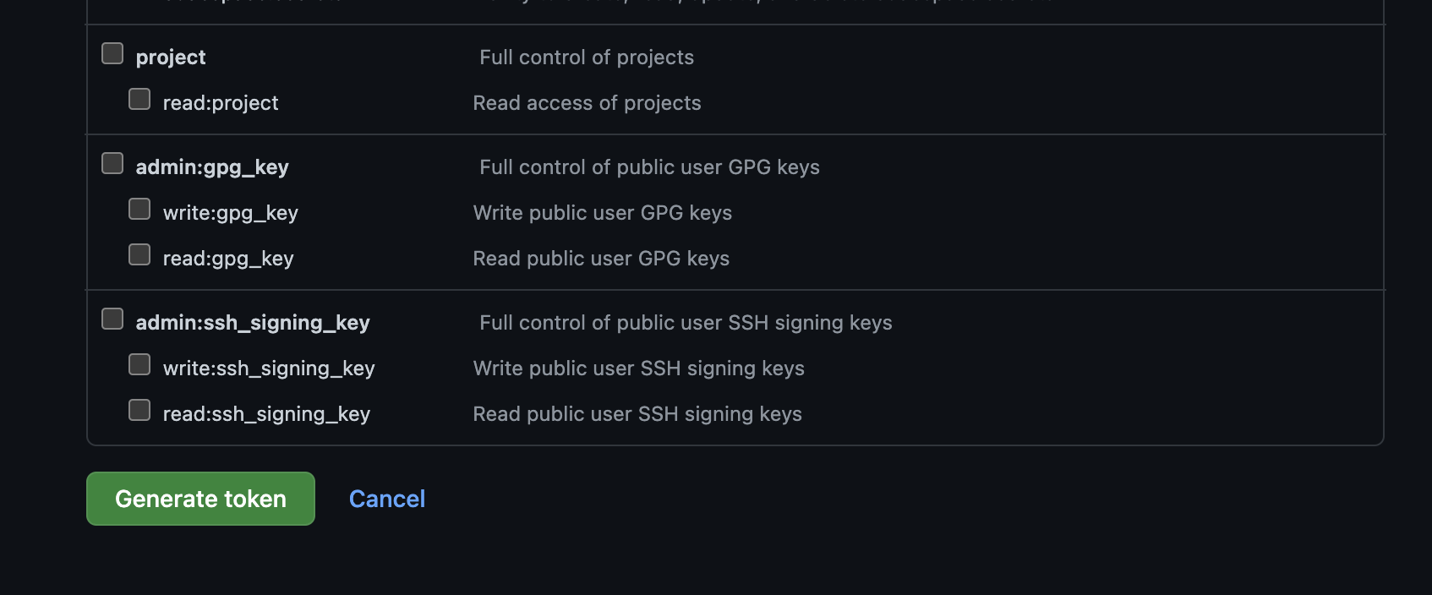Enable the admin:ssh_signing_key checkbox

click(x=112, y=319)
